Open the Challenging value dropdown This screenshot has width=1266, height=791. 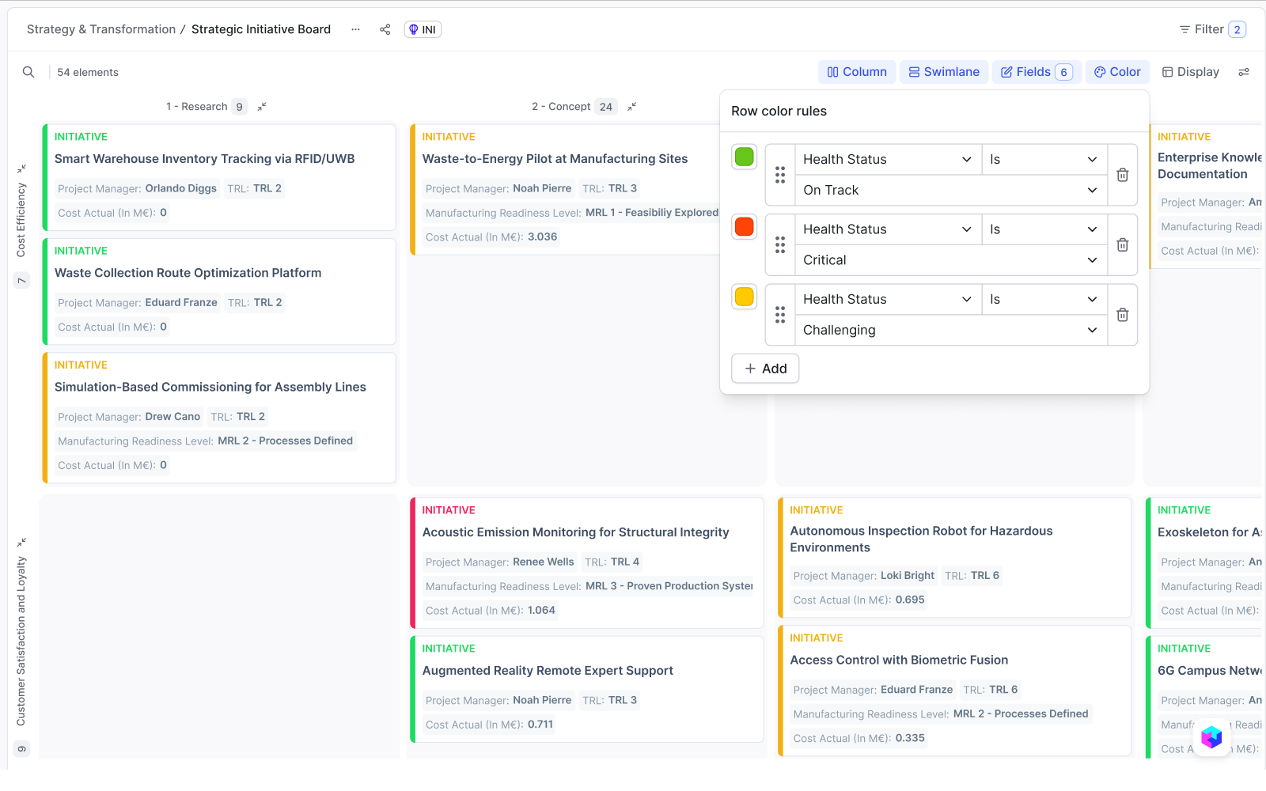point(950,330)
